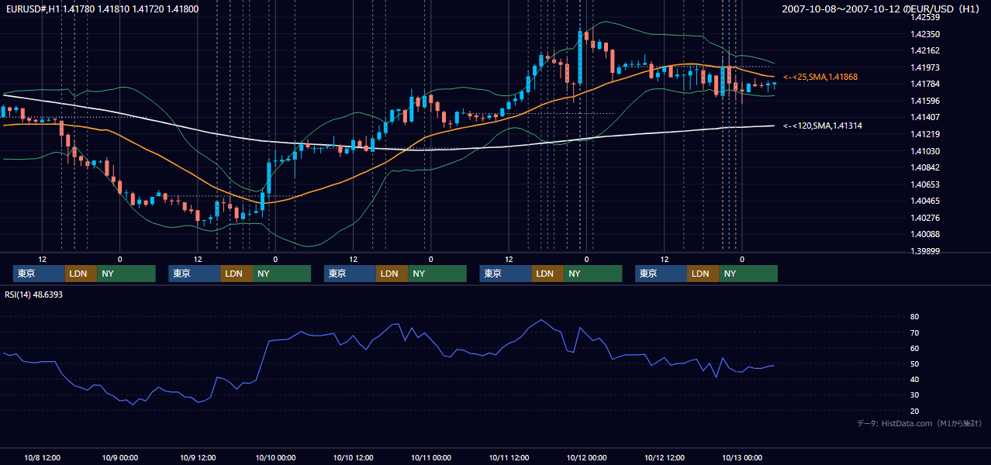Click the rightmost LDN session block

[703, 274]
